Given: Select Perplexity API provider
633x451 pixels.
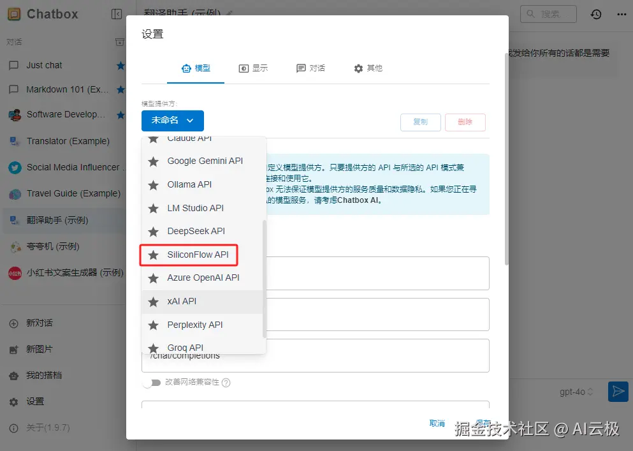Looking at the screenshot, I should 202,325.
